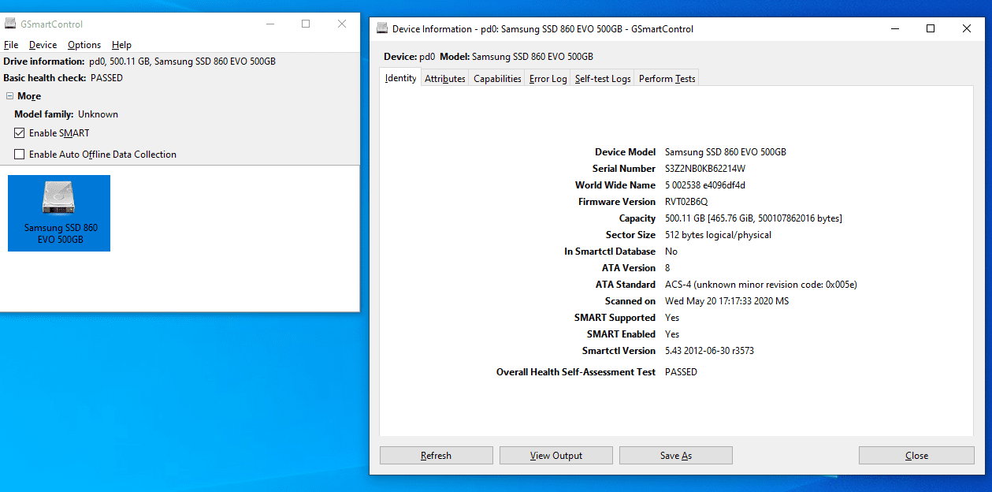Image resolution: width=992 pixels, height=492 pixels.
Task: Close the GSmartControl main window
Action: tap(342, 24)
